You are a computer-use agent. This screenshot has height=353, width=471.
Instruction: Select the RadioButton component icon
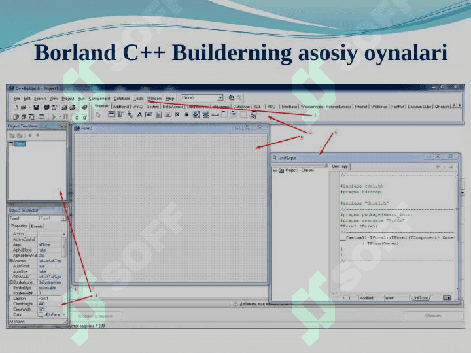click(x=187, y=114)
